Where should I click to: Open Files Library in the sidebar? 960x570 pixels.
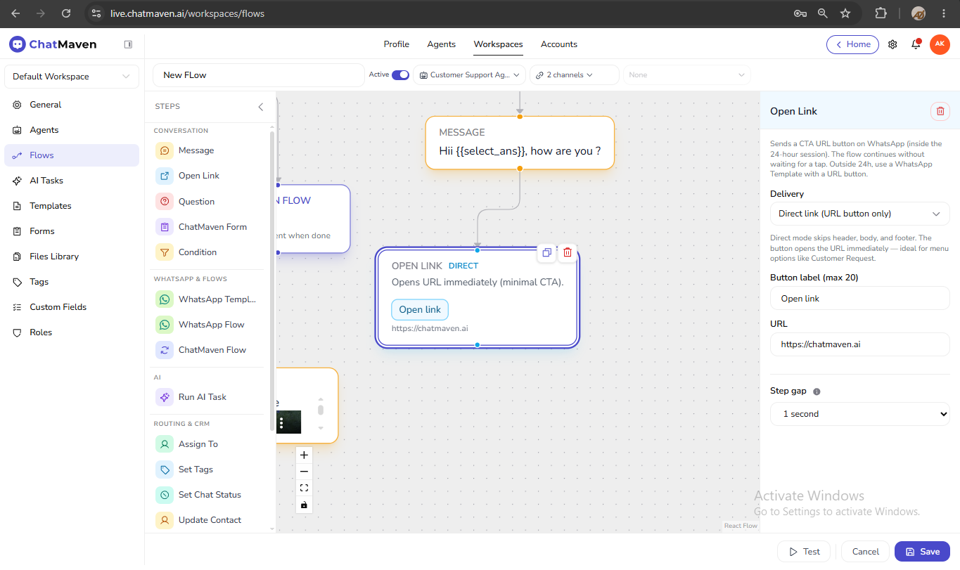pos(72,257)
